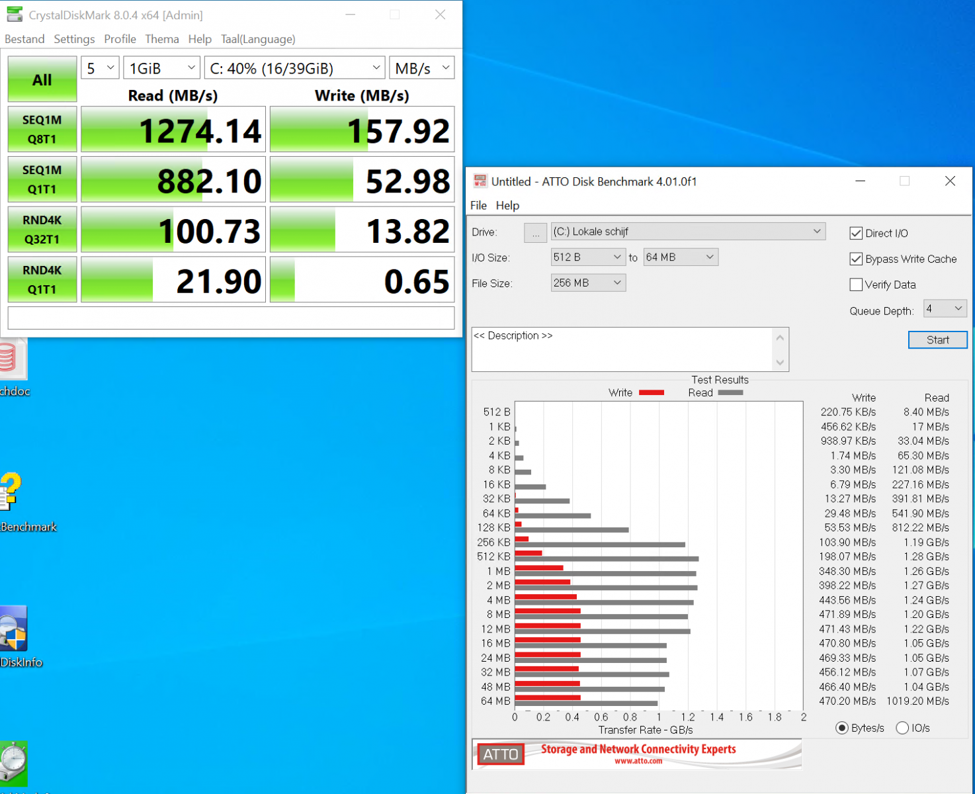The image size is (975, 794).
Task: Click the 21.90 read result
Action: pos(173,280)
